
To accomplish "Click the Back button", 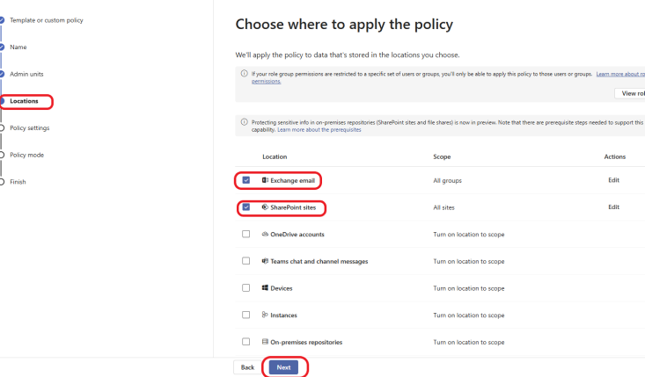I will 247,367.
